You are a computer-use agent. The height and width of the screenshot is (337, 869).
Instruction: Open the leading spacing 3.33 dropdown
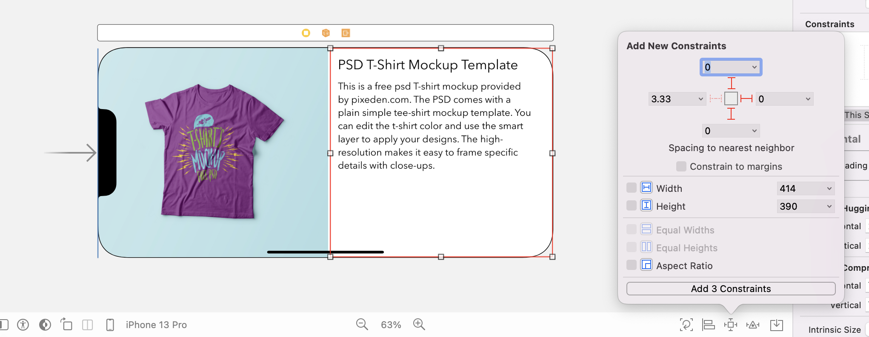click(x=700, y=99)
